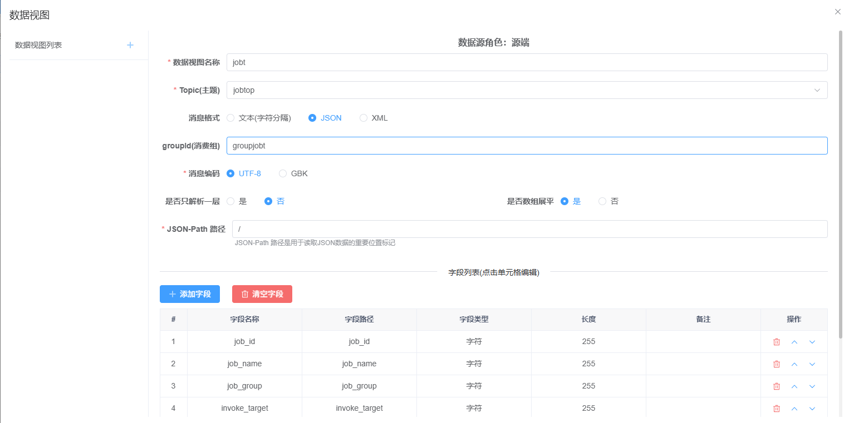This screenshot has width=849, height=423.
Task: Move the job_group field down
Action: point(812,386)
